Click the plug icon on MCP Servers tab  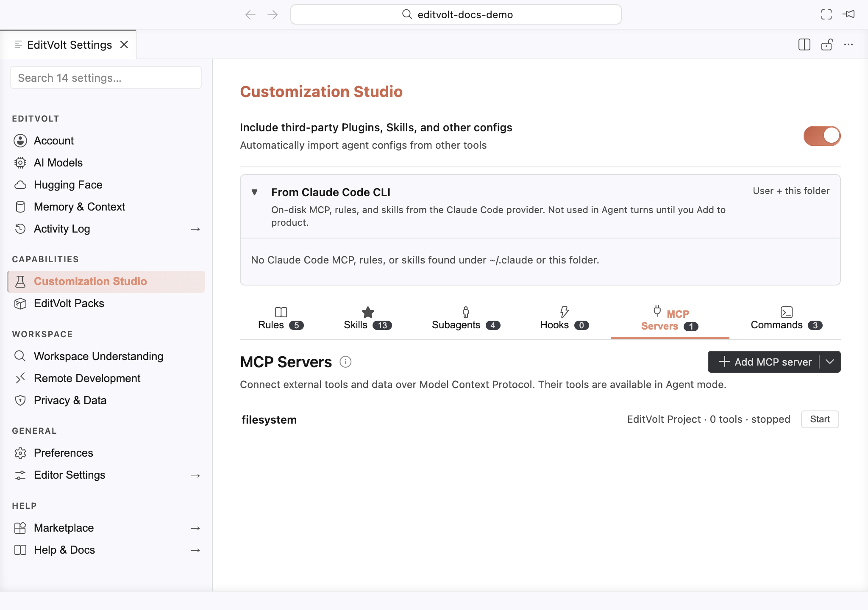[657, 311]
